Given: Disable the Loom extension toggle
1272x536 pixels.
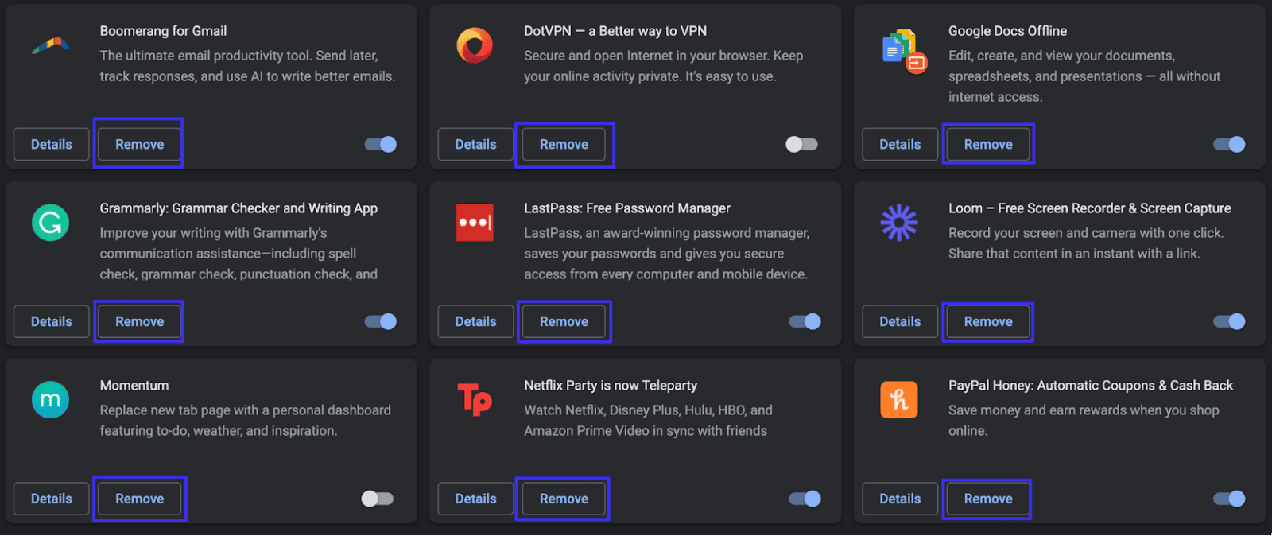Looking at the screenshot, I should pyautogui.click(x=1229, y=321).
